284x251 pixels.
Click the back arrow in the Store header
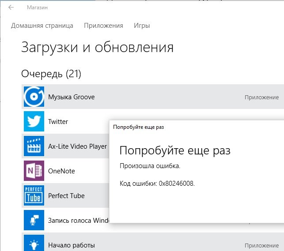[x=11, y=7]
